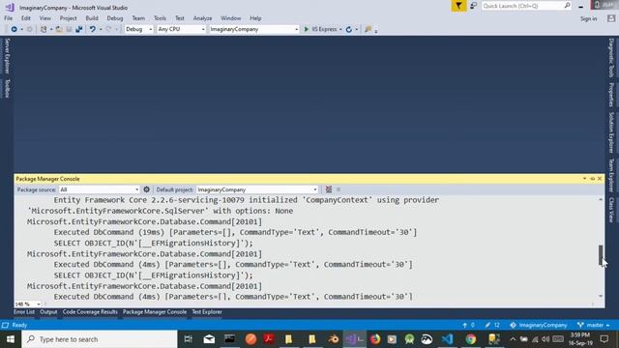This screenshot has height=348, width=619.
Task: Click the Sign in link
Action: click(x=589, y=18)
